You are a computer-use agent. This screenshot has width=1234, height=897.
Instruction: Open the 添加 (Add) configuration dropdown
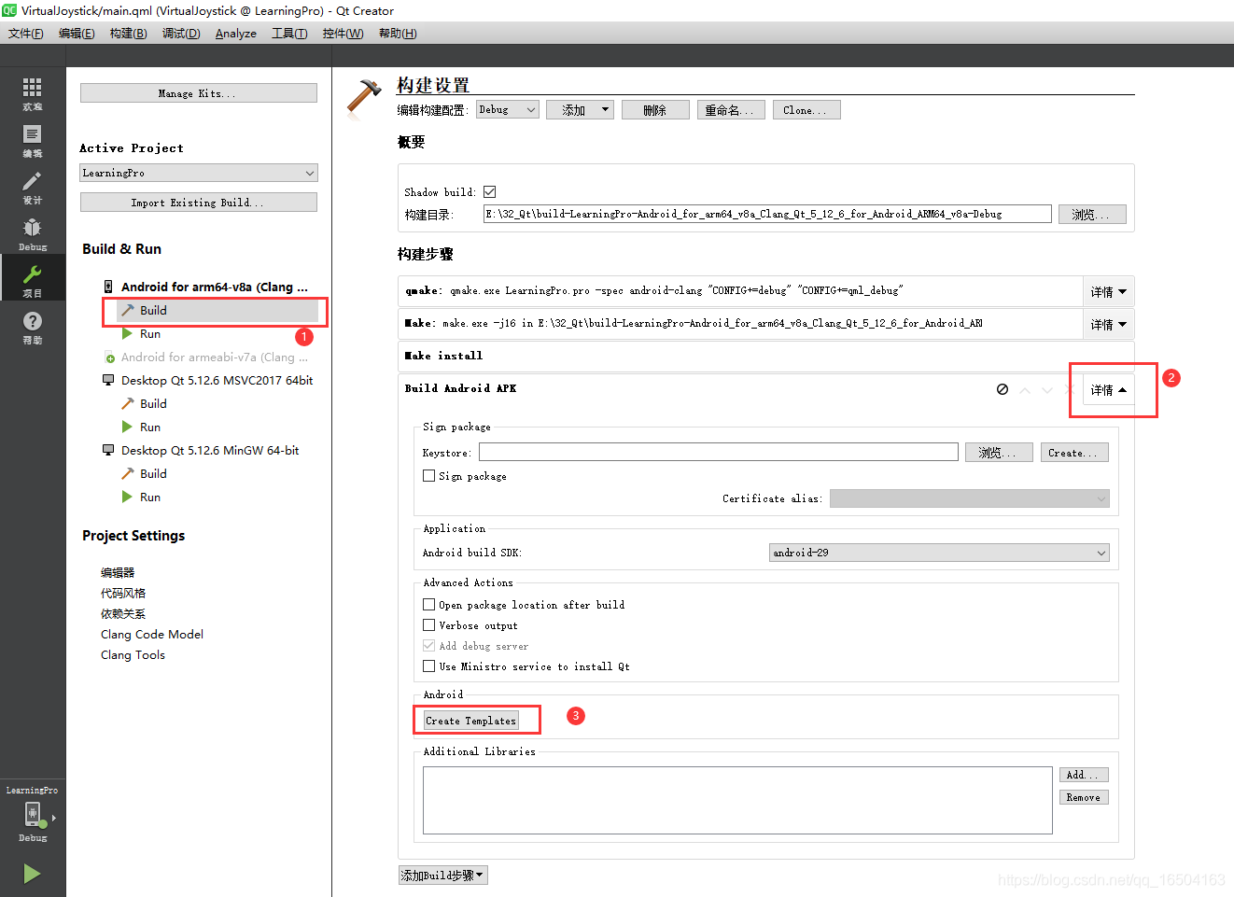(580, 109)
